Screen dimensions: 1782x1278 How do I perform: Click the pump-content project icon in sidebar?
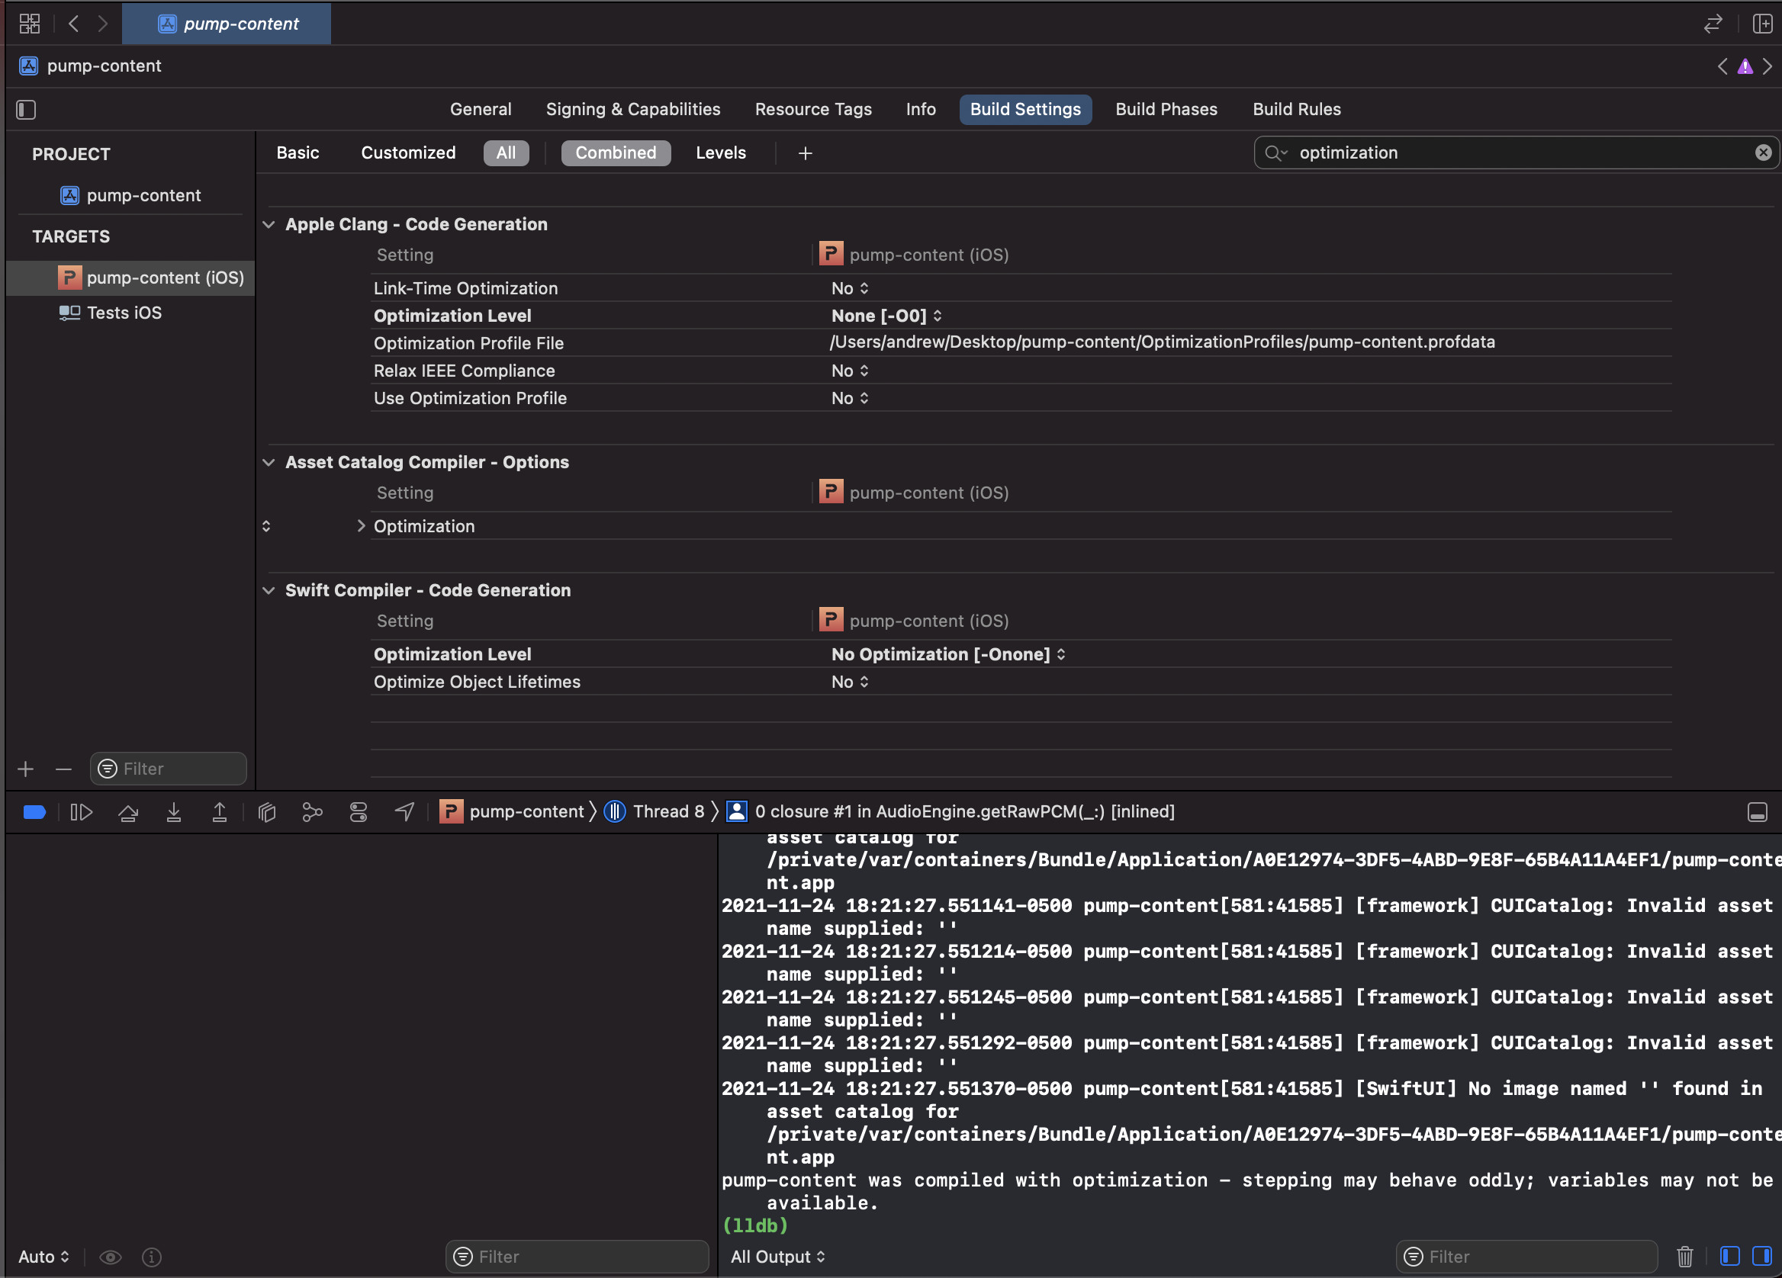pyautogui.click(x=69, y=195)
